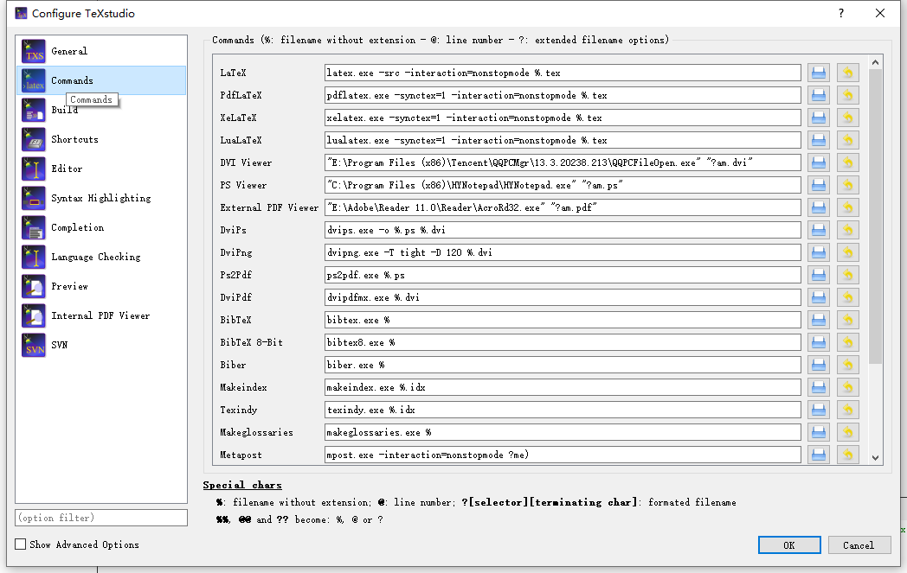Open the General settings page
Screen dimensions: 907x573
click(x=101, y=51)
